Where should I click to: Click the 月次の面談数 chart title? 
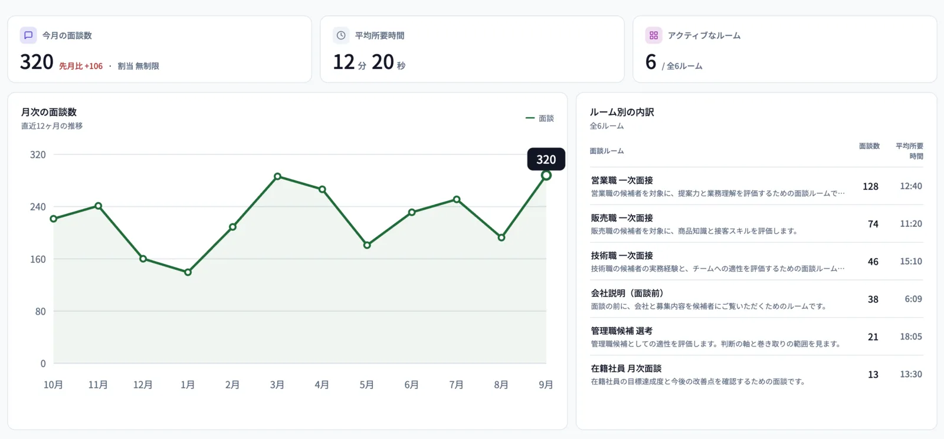pos(49,112)
